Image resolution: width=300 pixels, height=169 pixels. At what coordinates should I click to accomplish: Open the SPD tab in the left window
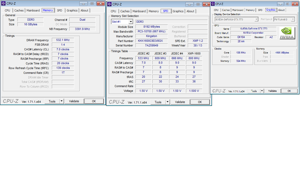(59, 10)
